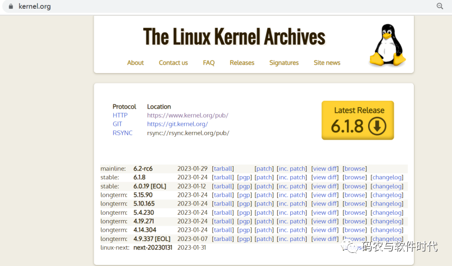The height and width of the screenshot is (266, 452).
Task: Download tarball for mainline 6.2-rc6
Action: pyautogui.click(x=223, y=168)
